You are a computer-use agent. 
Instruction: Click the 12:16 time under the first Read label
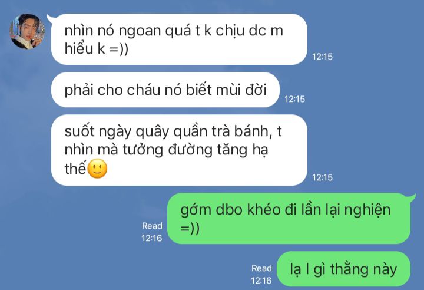[152, 238]
